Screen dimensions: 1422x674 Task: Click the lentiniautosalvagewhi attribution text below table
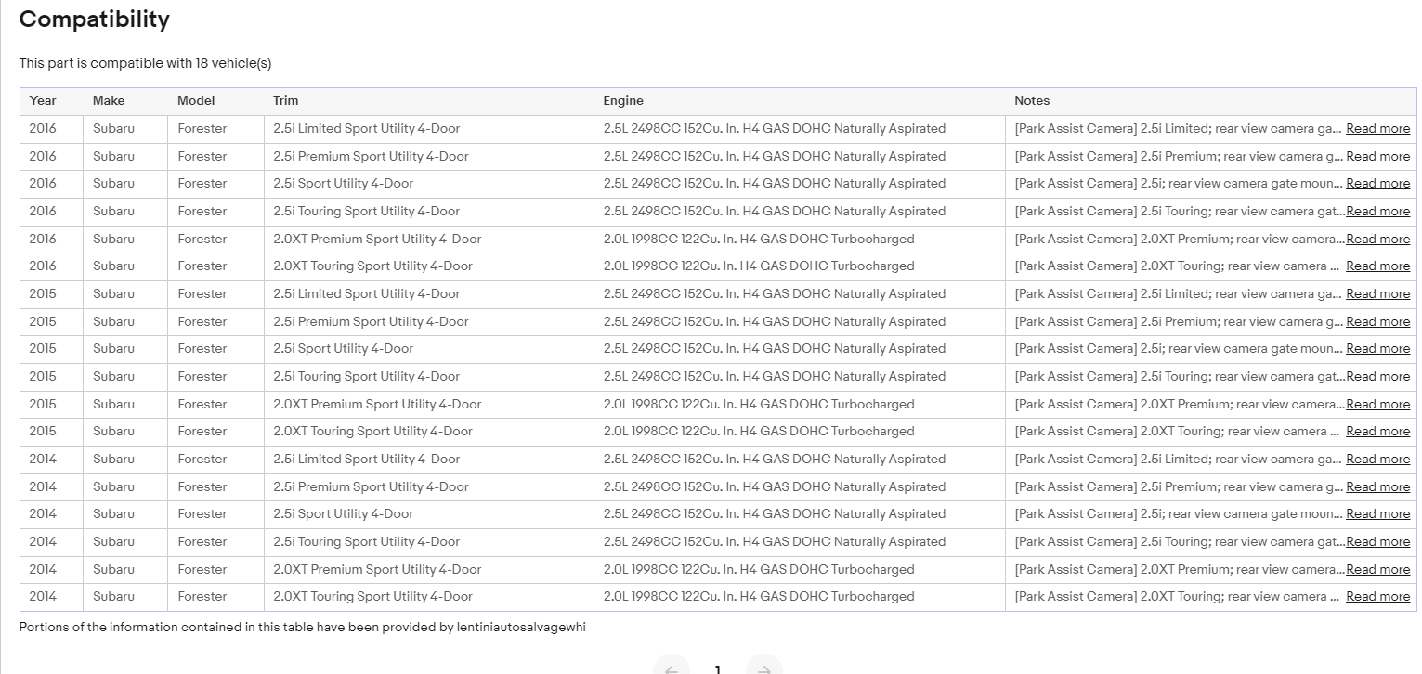(303, 627)
